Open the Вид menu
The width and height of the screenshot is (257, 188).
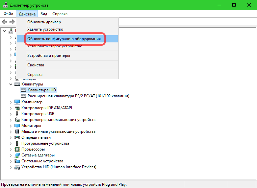(44, 14)
